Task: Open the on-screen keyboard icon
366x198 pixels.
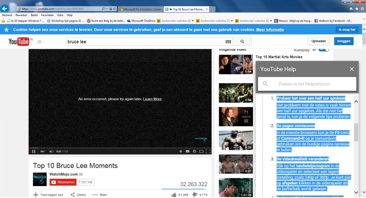Action: click(x=228, y=42)
